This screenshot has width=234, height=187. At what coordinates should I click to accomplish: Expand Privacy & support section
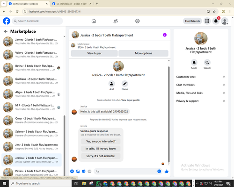point(201,101)
